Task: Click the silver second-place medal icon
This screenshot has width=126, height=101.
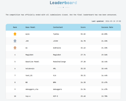Action: 15,41
